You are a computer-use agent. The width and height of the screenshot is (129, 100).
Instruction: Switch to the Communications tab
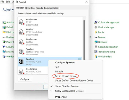tap(52, 8)
